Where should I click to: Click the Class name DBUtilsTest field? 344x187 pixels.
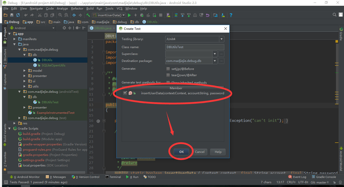[195, 47]
